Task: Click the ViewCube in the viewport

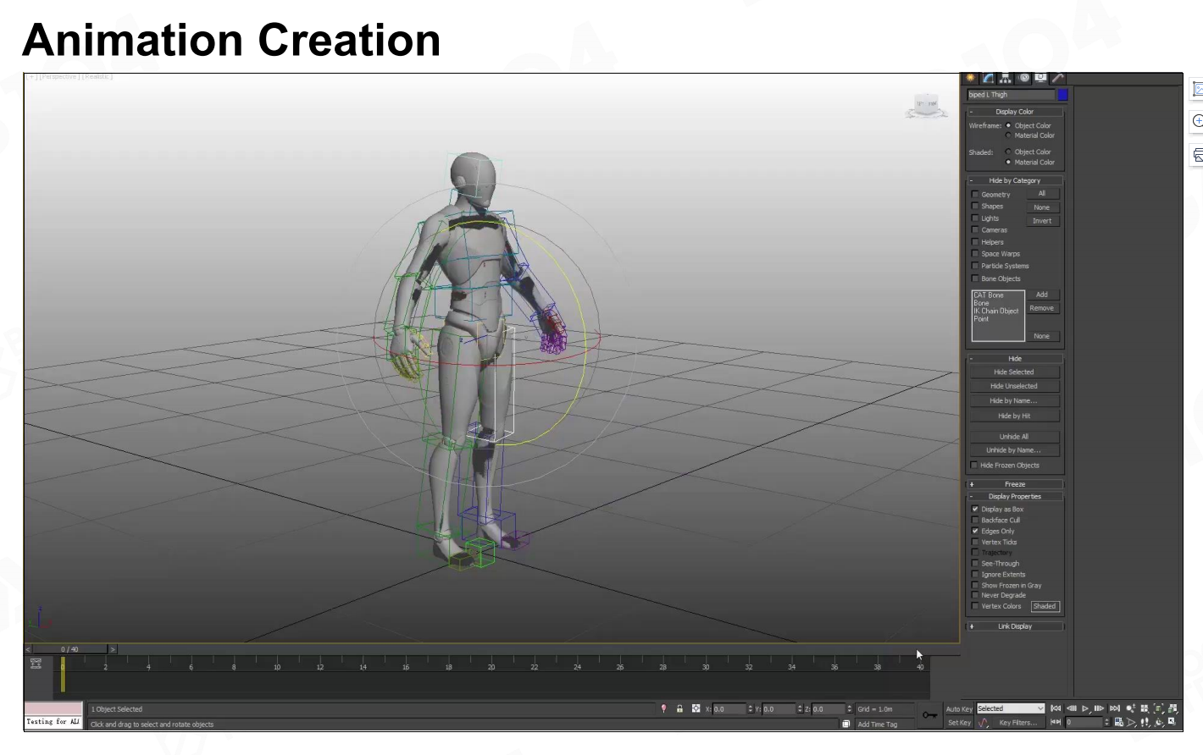Action: click(x=926, y=107)
